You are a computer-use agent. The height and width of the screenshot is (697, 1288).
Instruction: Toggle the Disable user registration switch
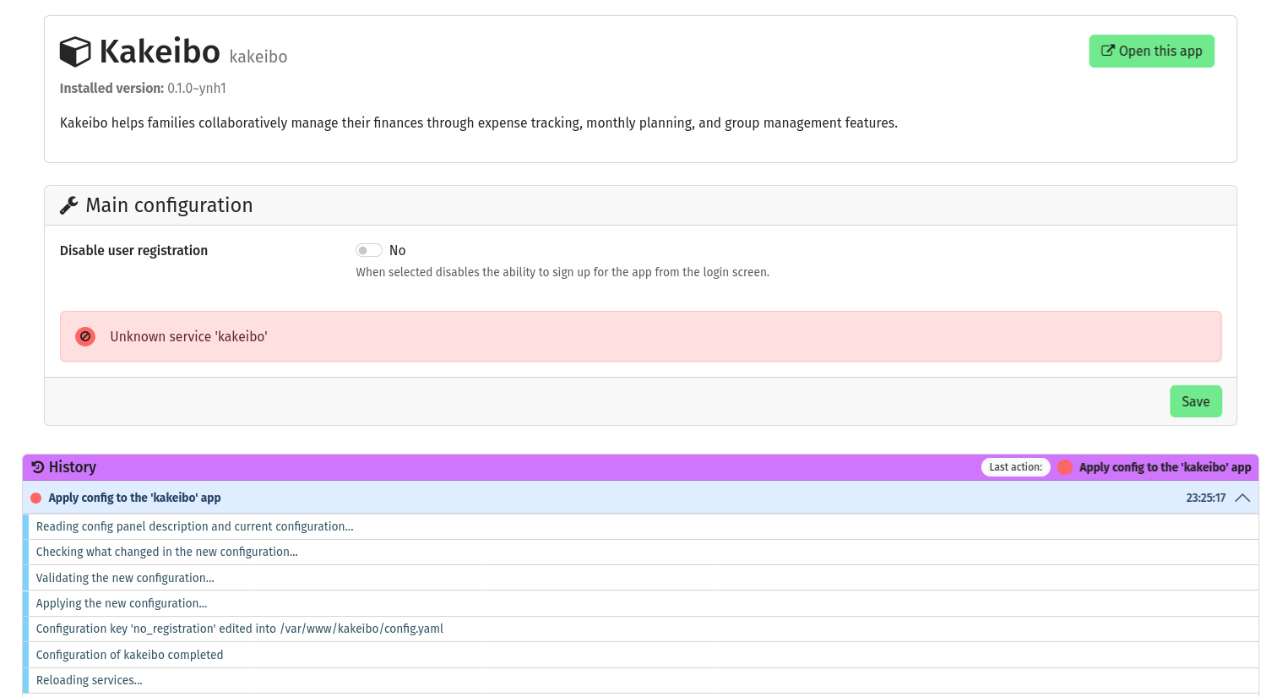point(369,250)
